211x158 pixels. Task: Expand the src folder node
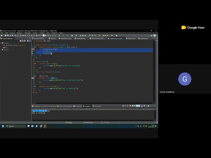pos(3,47)
